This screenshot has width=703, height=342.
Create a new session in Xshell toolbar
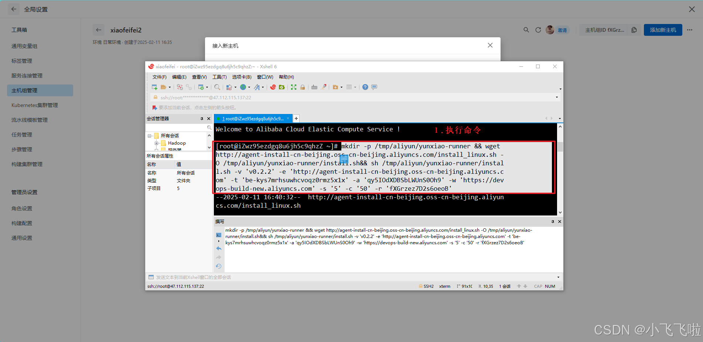(154, 87)
